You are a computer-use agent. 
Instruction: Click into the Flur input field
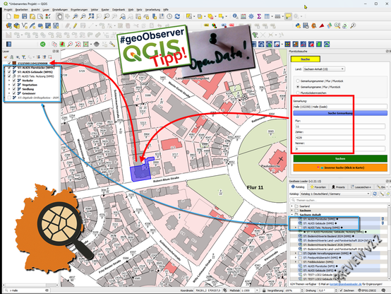tap(340, 127)
